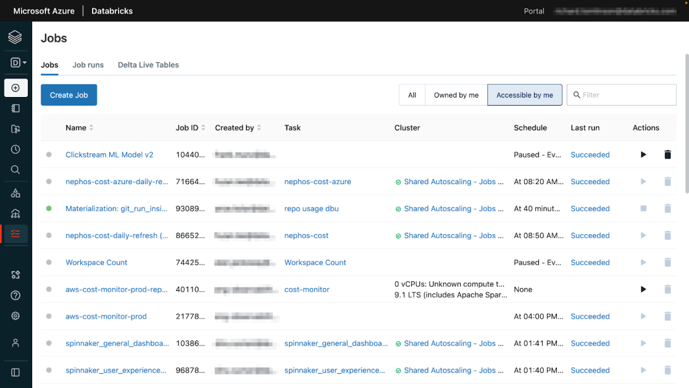Select the 'All' jobs filter
This screenshot has width=689, height=388.
tap(412, 95)
